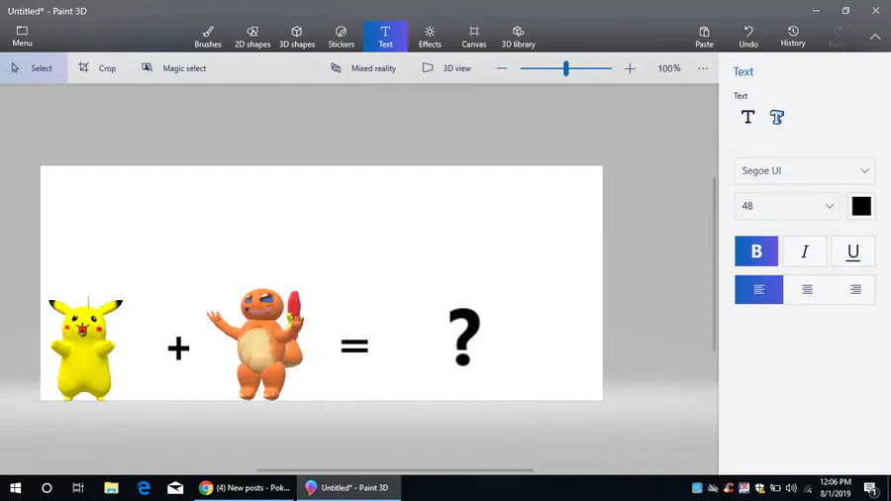
Task: Expand the Segoe UI font dropdown
Action: [x=805, y=171]
